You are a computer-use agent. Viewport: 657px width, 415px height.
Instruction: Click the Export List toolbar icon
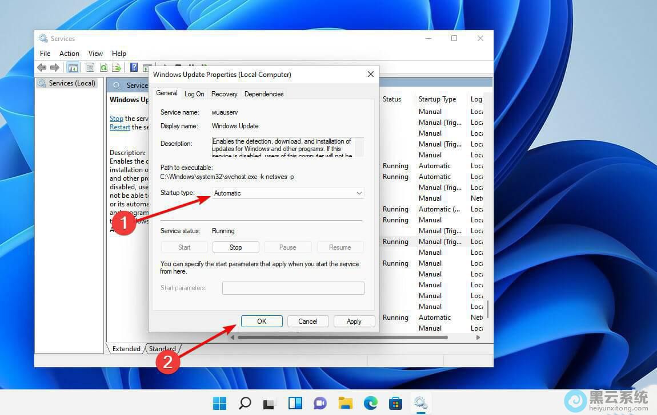point(117,68)
